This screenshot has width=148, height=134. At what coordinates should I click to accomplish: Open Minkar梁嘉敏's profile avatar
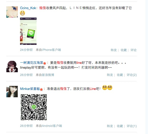[x=12, y=91]
